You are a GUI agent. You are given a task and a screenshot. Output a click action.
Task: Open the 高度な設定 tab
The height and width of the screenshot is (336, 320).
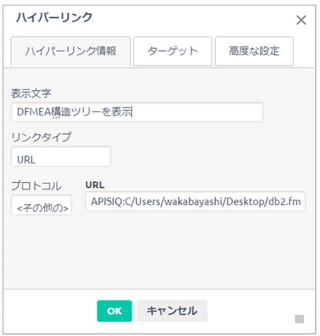[254, 51]
